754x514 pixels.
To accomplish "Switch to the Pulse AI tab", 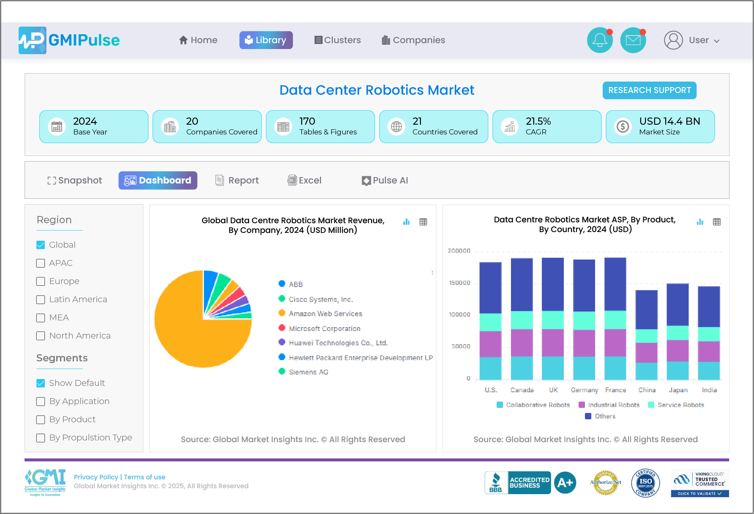I will coord(385,180).
